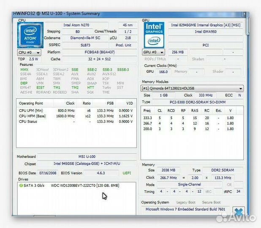The width and height of the screenshot is (261, 228).
Task: Click the Prod. Unit field
Action: tap(123, 45)
